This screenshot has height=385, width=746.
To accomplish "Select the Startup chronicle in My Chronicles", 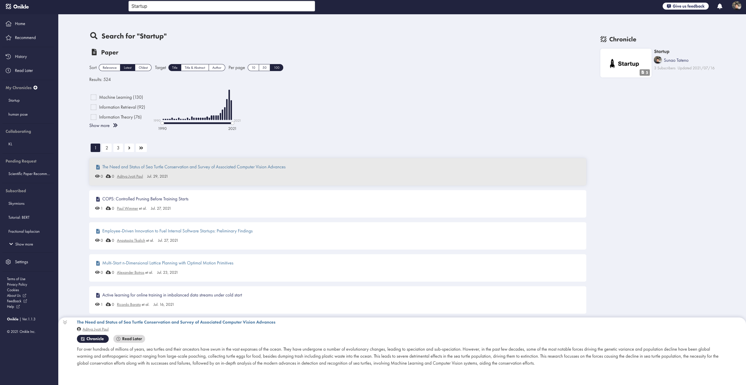I will click(x=14, y=100).
